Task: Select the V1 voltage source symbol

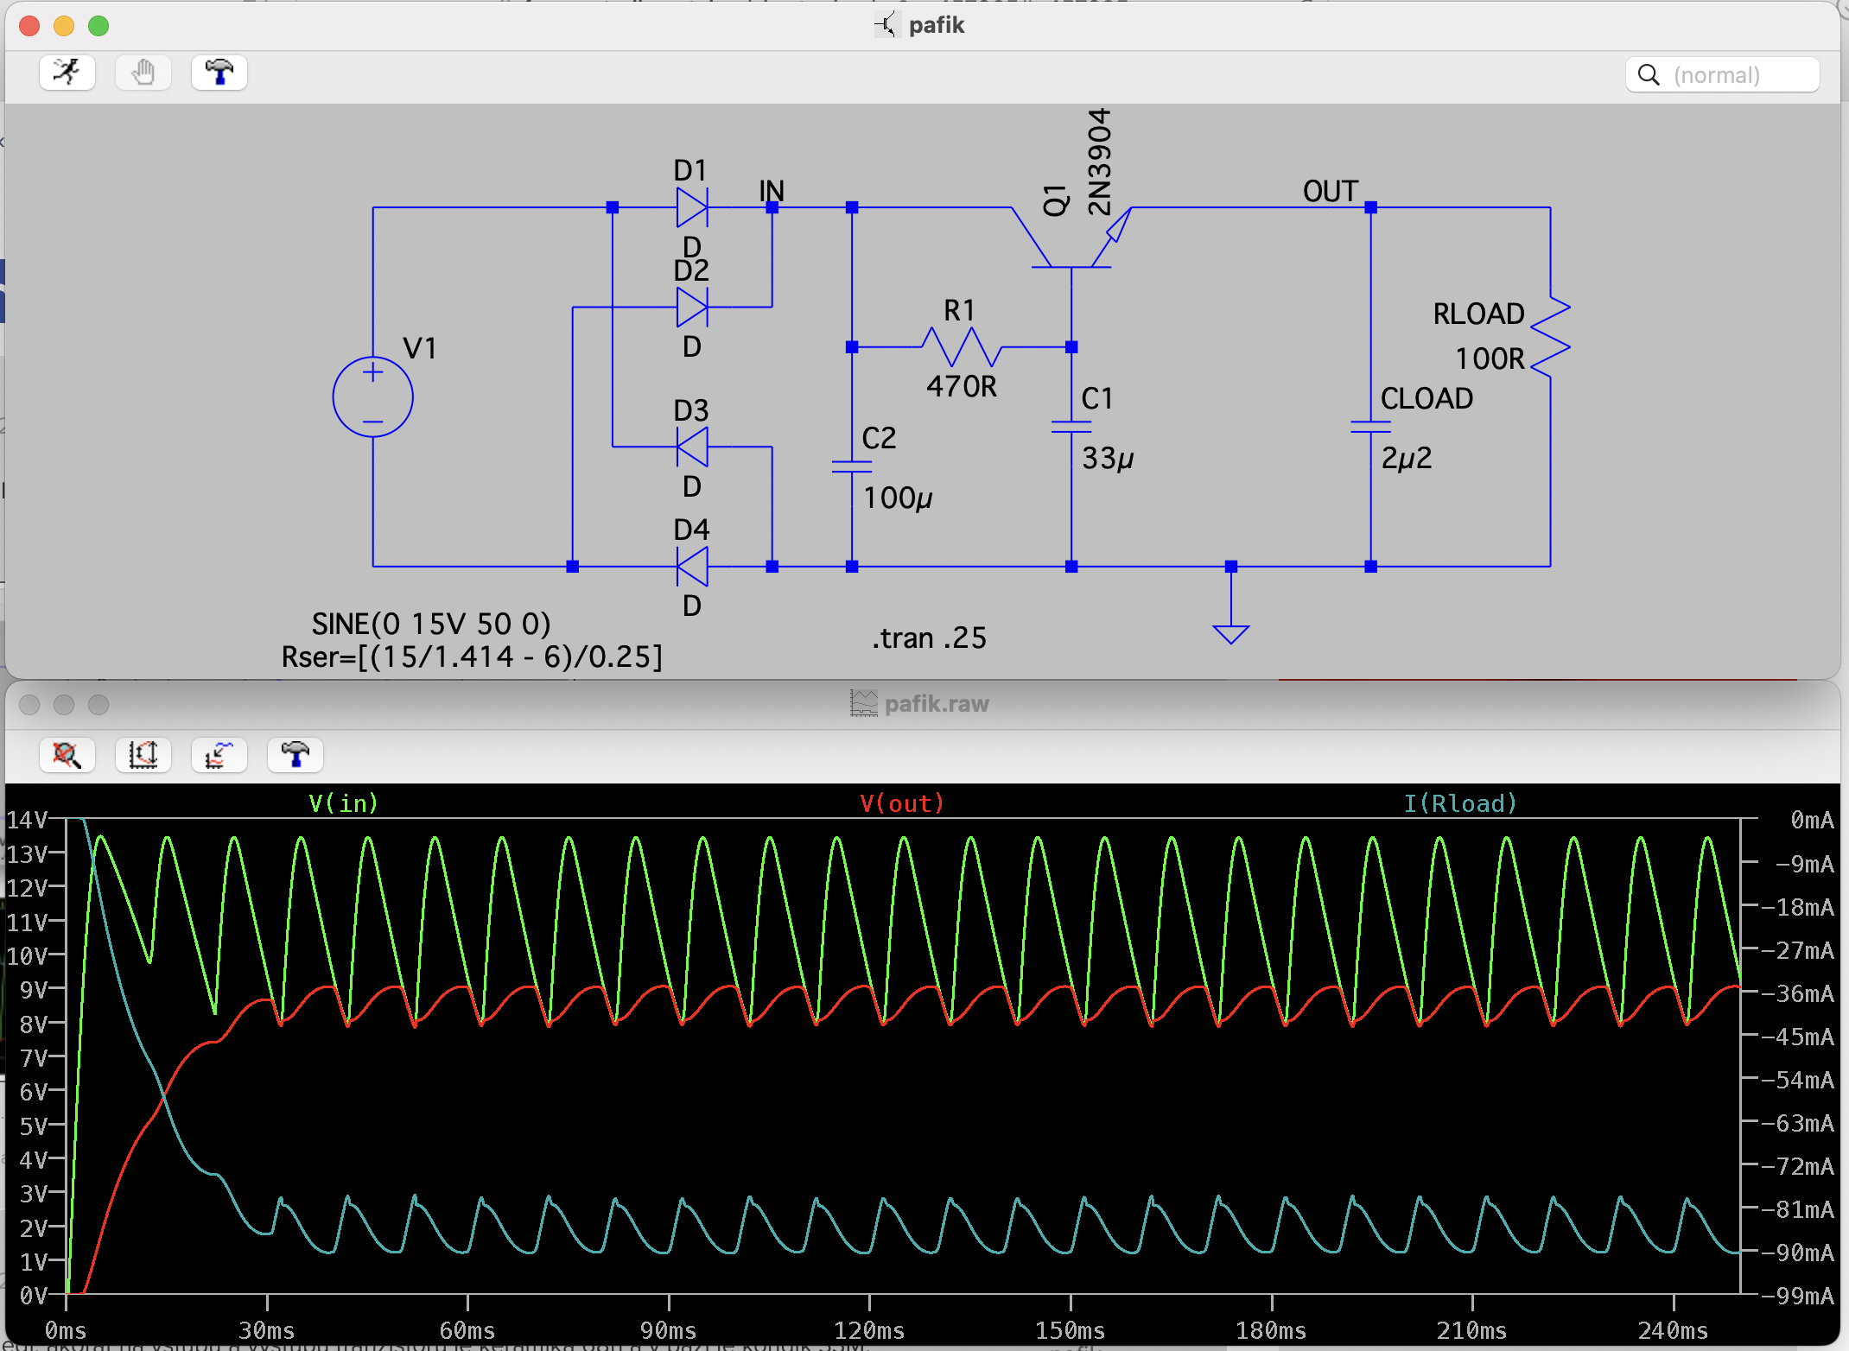Action: click(372, 397)
